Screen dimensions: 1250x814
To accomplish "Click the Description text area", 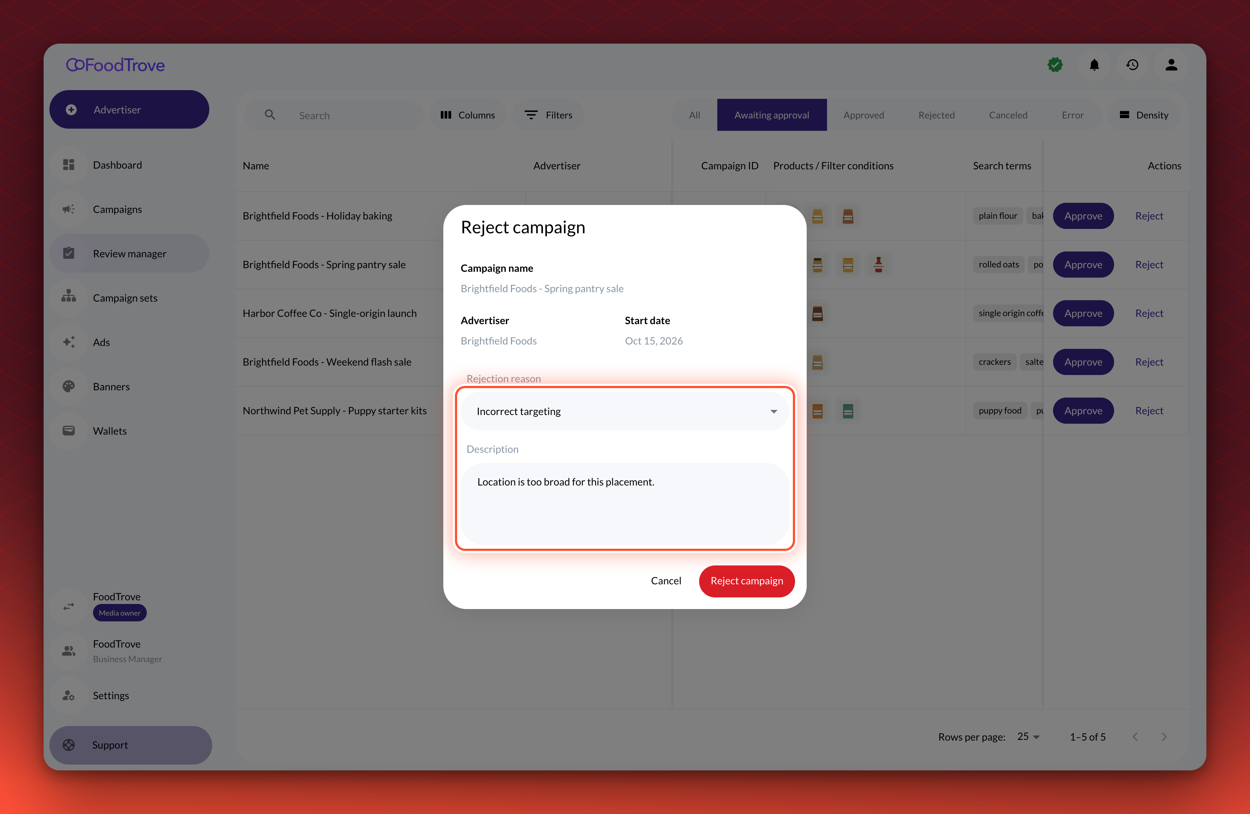I will coord(625,504).
